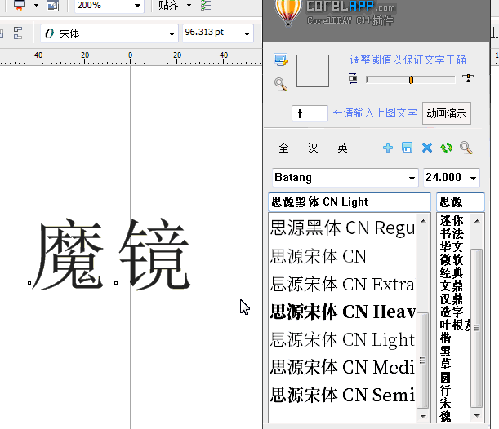Select 楷 in category list
The image size is (499, 429).
click(x=446, y=338)
